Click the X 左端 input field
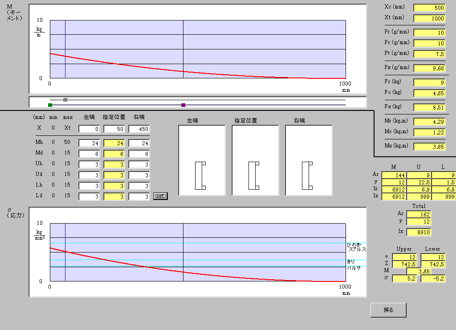The height and width of the screenshot is (330, 456). [x=89, y=129]
